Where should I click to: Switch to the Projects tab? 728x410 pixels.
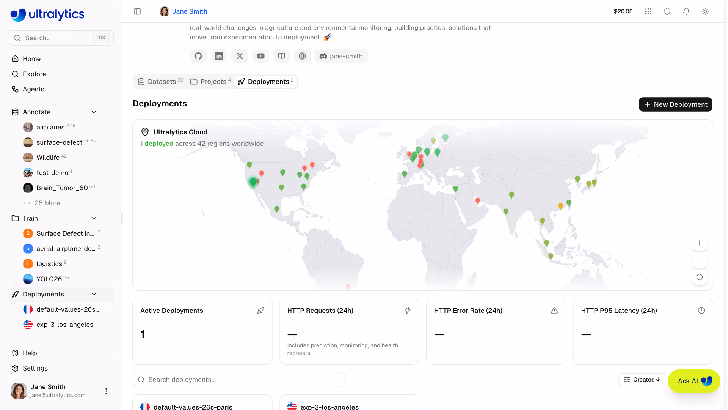point(210,82)
